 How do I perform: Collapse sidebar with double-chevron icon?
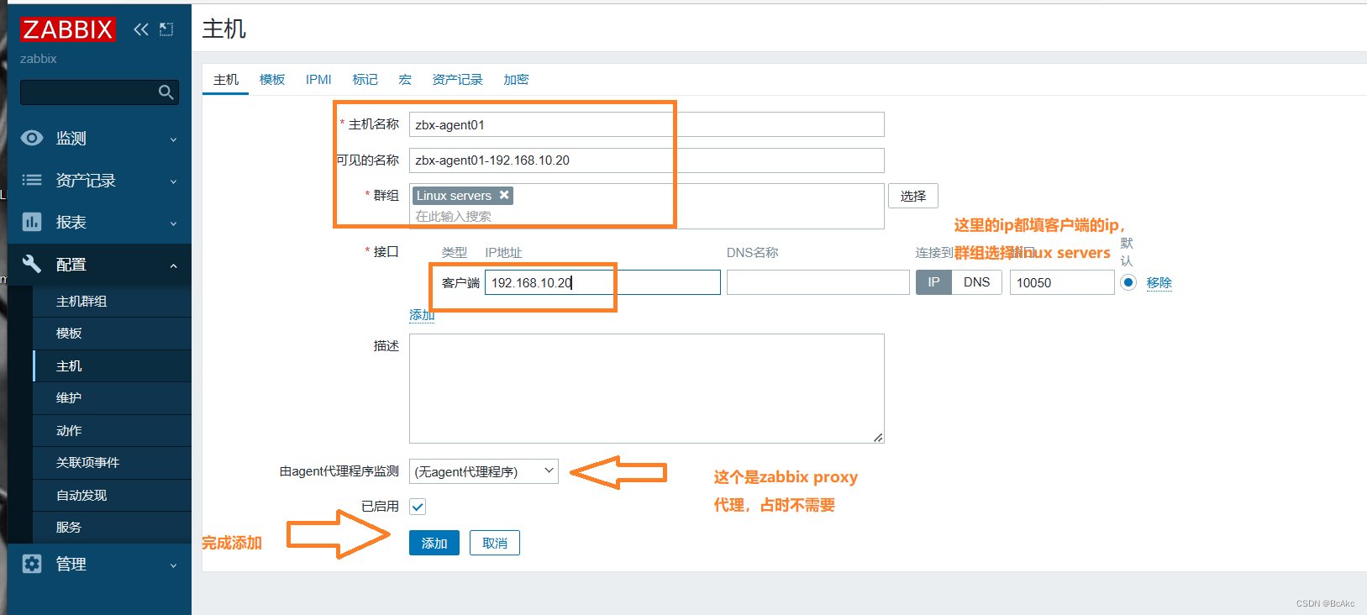coord(141,29)
